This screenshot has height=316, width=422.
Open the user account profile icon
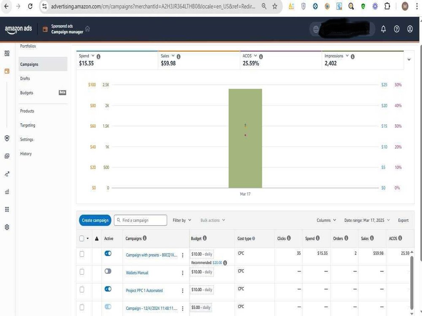(410, 29)
